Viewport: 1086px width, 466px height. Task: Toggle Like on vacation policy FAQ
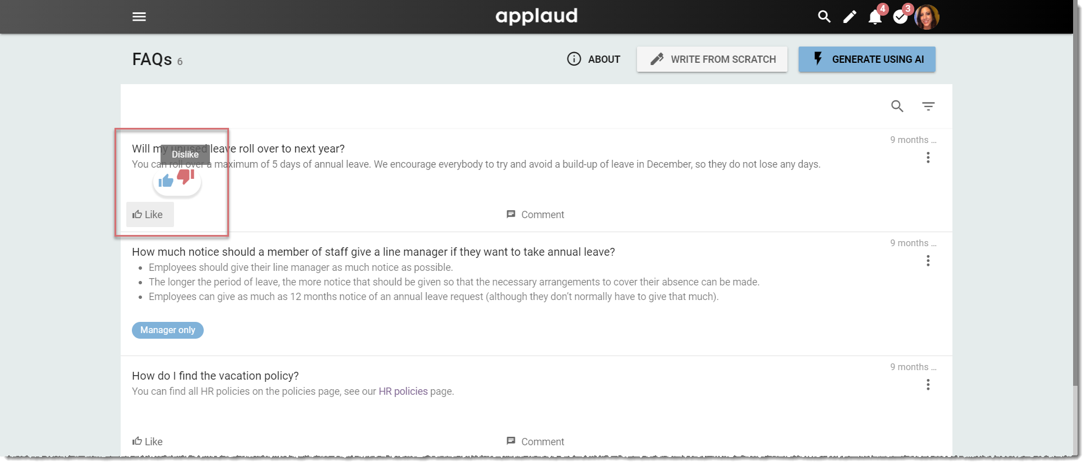[x=148, y=441]
